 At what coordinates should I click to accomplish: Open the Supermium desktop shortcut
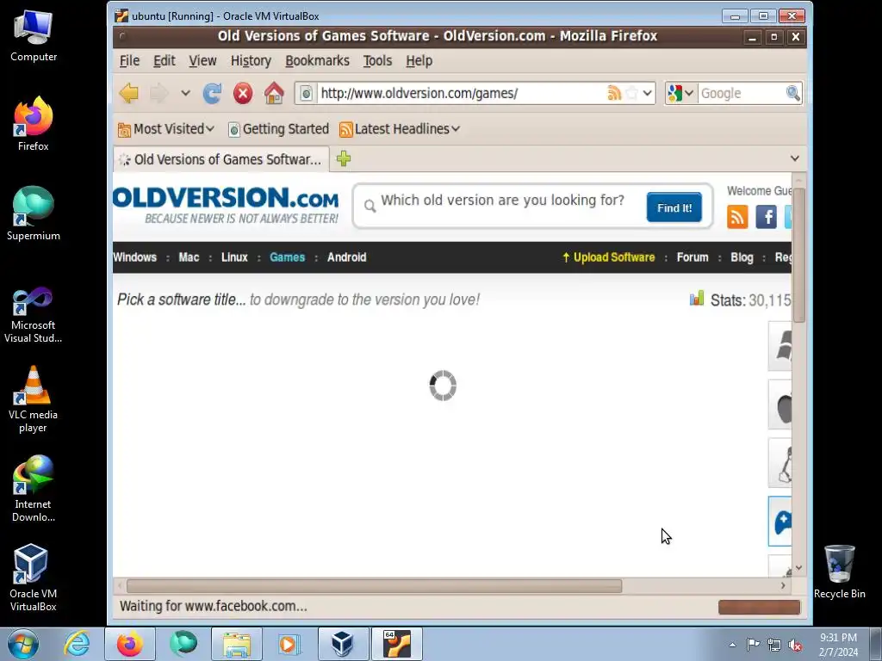[x=34, y=213]
